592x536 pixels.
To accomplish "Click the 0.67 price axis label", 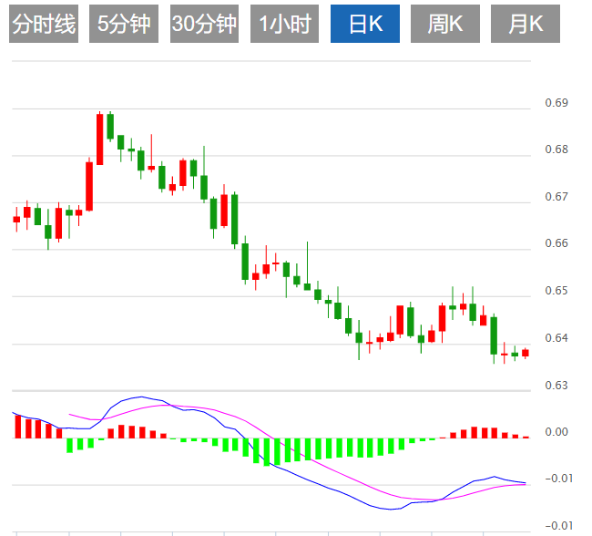I will pyautogui.click(x=556, y=197).
